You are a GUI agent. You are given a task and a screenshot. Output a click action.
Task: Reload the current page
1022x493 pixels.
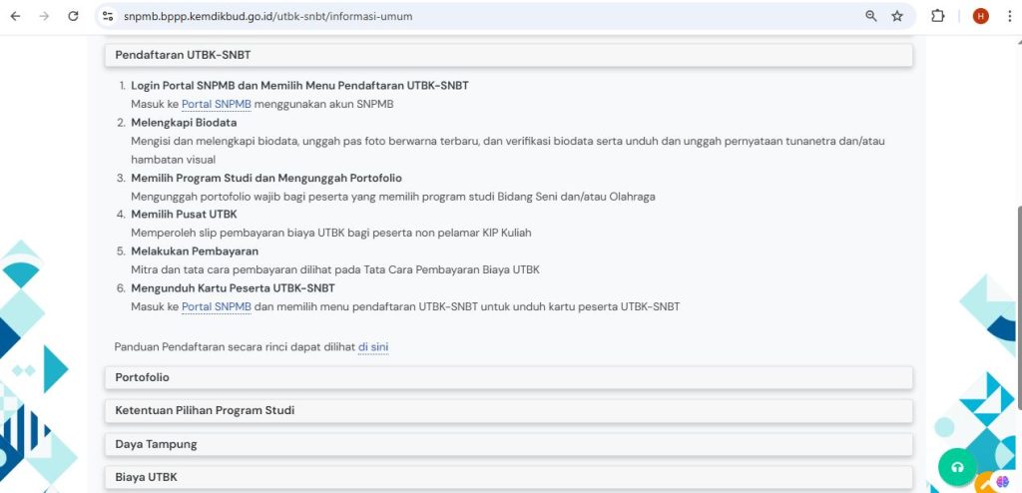[x=73, y=16]
